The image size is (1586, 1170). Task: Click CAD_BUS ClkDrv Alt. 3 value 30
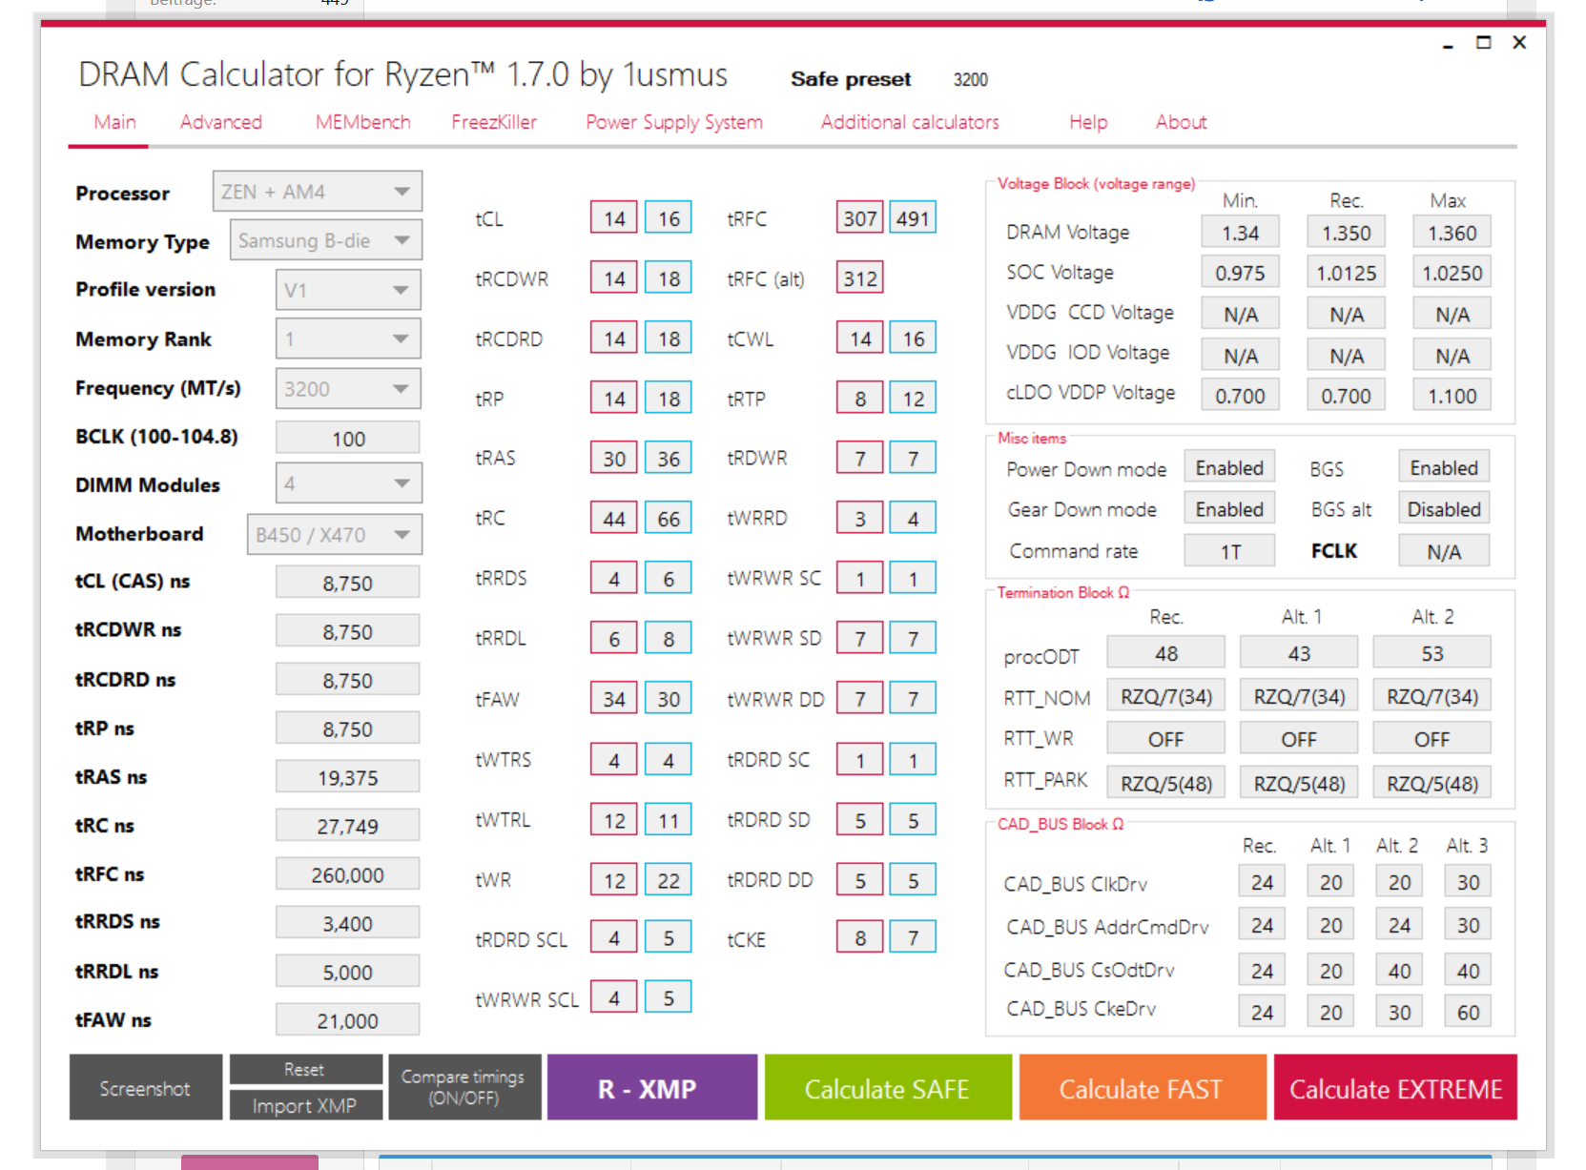click(x=1468, y=882)
